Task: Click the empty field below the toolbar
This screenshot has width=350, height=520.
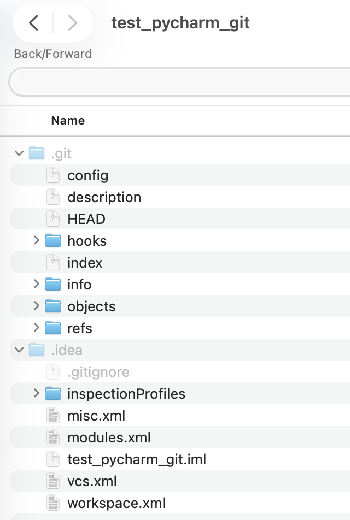Action: click(180, 84)
